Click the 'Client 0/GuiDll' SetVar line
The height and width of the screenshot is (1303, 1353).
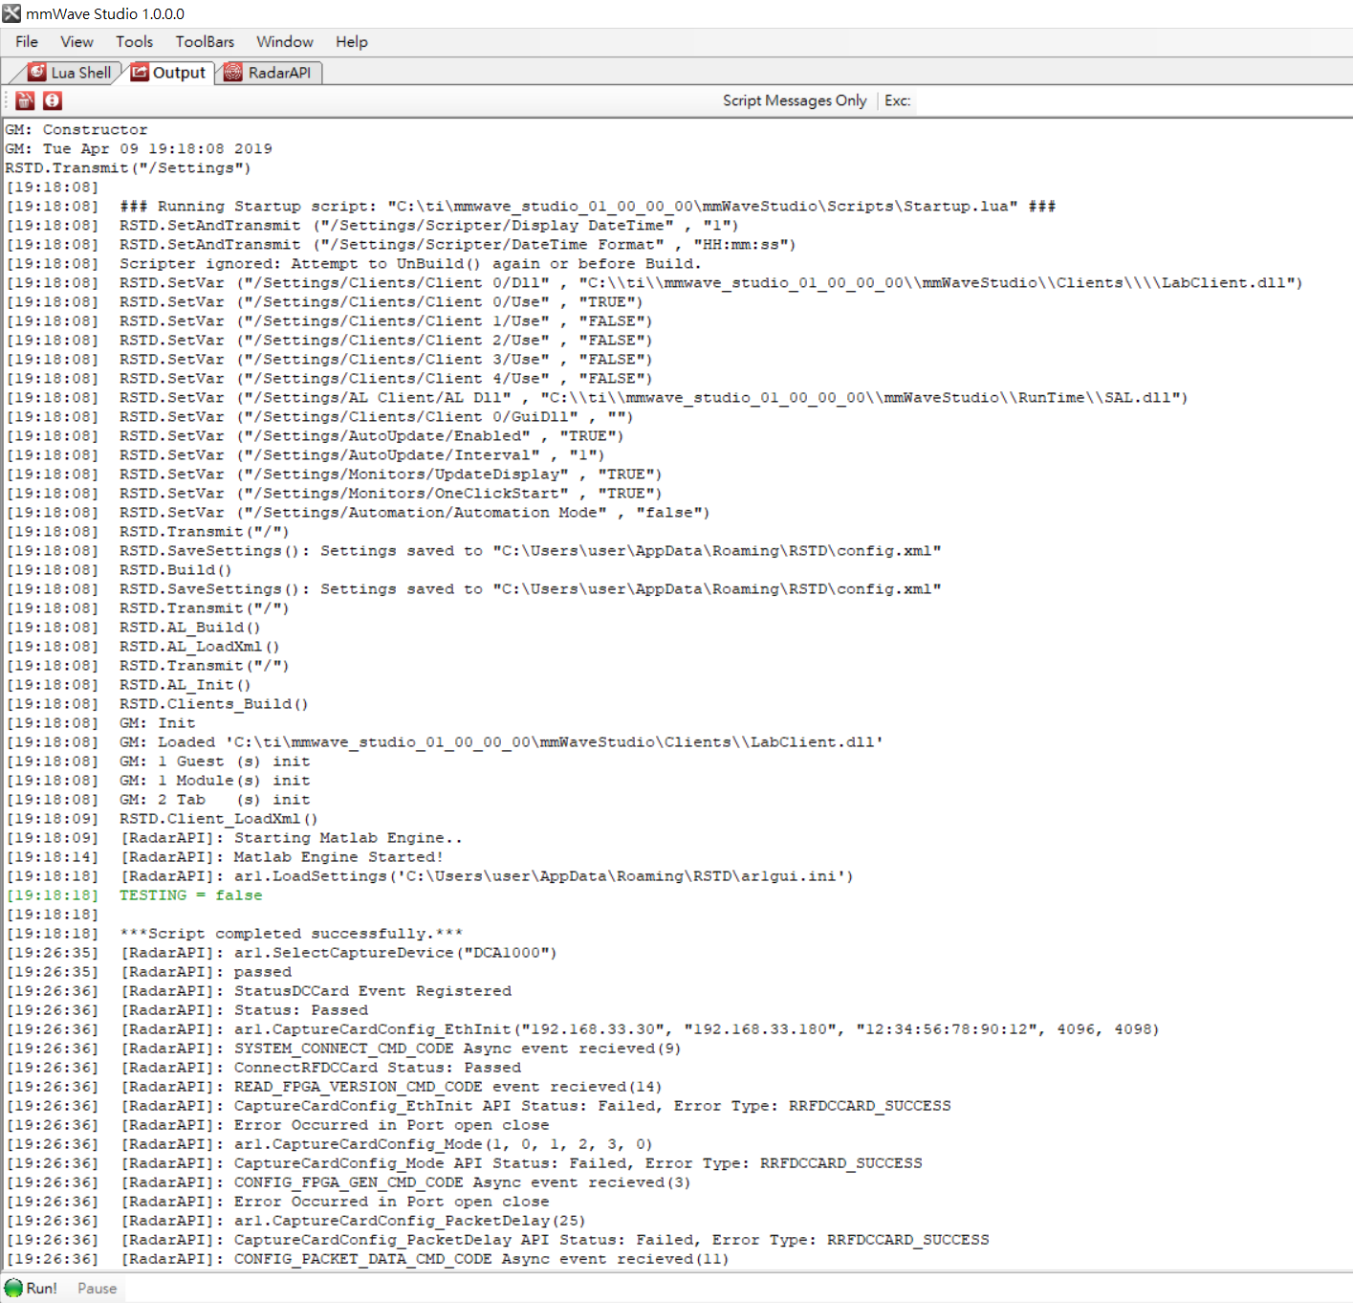(320, 416)
